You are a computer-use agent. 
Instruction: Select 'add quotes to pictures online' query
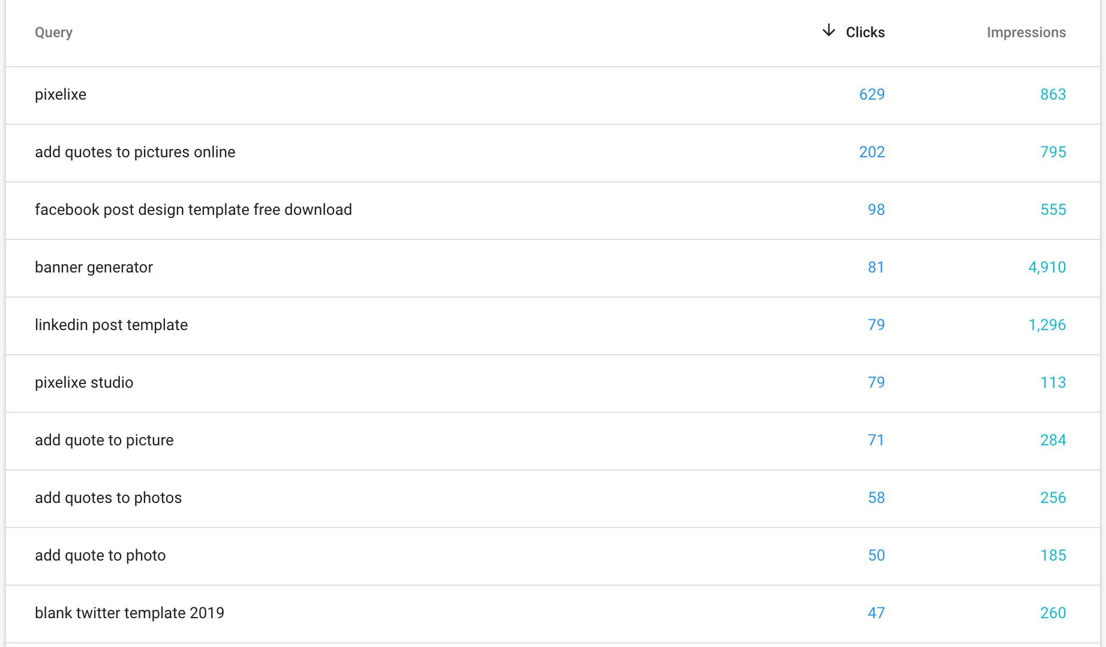click(x=135, y=152)
